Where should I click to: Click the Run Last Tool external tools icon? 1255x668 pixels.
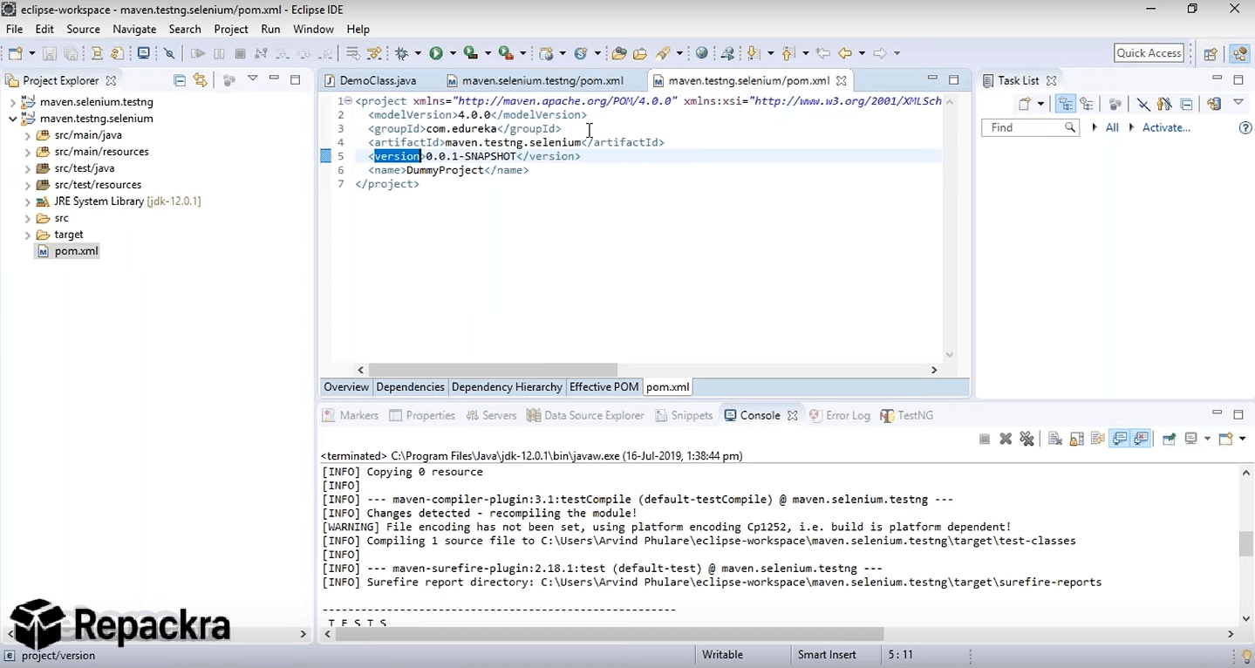pyautogui.click(x=505, y=53)
